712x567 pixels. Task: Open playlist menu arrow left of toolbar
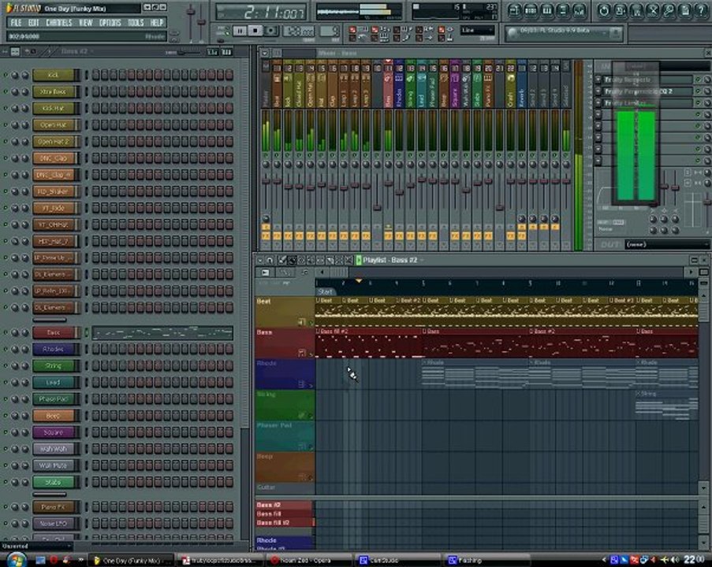(259, 261)
